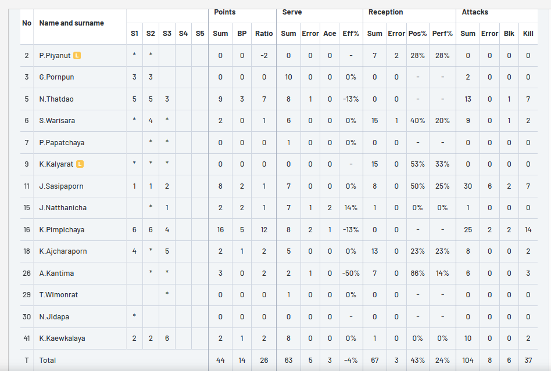Click the Blk column header
Screen dimensions: 551x371
(509, 34)
